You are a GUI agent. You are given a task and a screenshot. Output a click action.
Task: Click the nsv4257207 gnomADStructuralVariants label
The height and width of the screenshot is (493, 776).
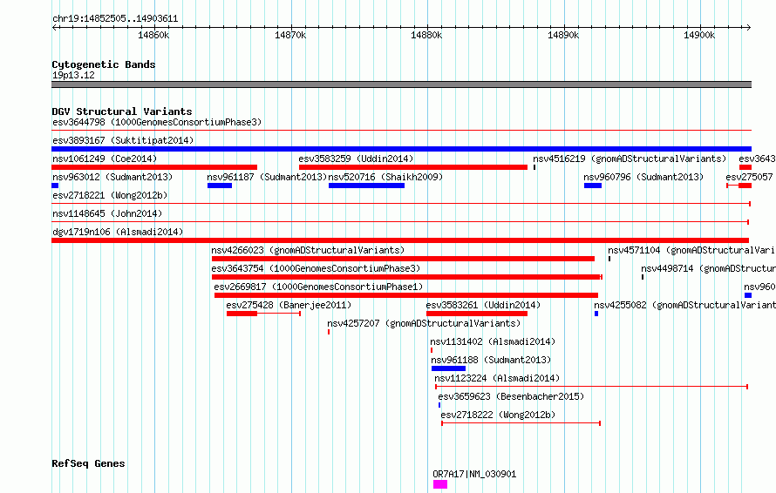tap(424, 323)
